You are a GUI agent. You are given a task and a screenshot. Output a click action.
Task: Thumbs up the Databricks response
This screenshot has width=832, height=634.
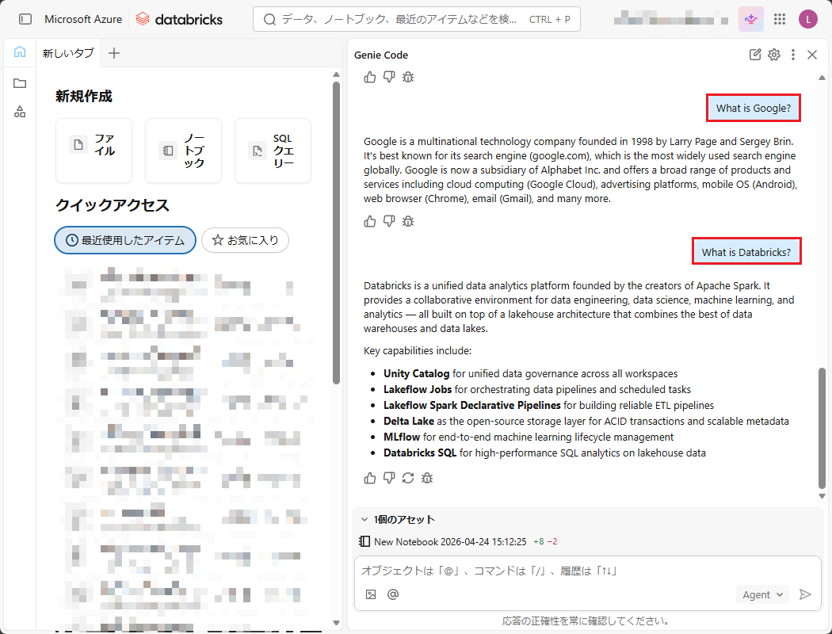370,478
